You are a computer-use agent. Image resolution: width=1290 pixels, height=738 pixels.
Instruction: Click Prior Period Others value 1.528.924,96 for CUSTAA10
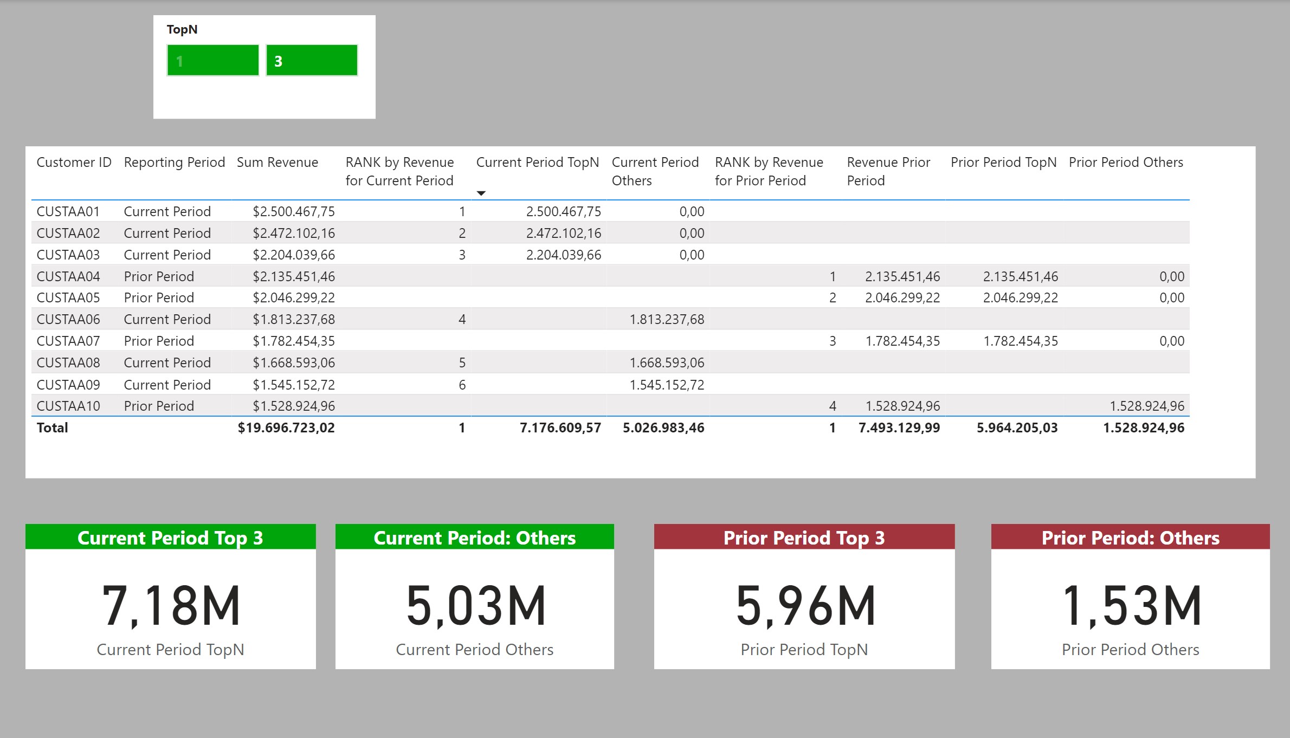[1147, 406]
